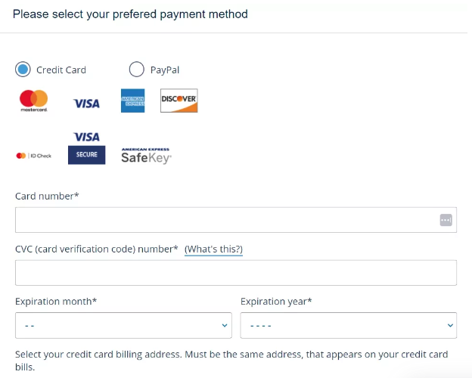Image resolution: width=472 pixels, height=378 pixels.
Task: Expand the Expiration year dropdown
Action: tap(349, 325)
